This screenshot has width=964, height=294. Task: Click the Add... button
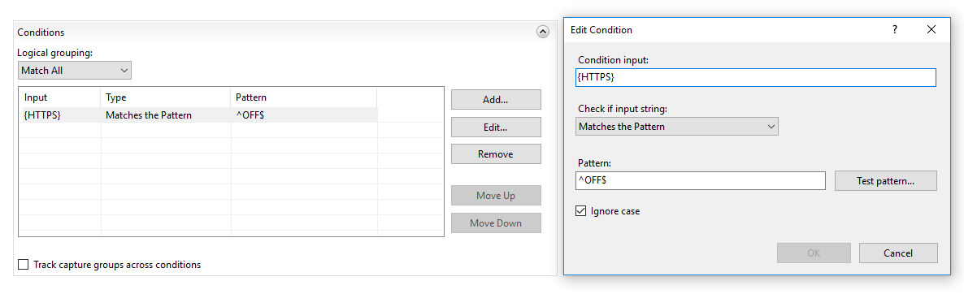coord(496,99)
